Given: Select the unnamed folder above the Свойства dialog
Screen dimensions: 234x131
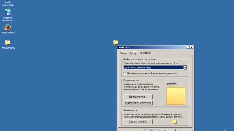Looking at the screenshot, I should click(116, 42).
